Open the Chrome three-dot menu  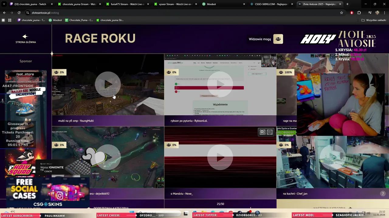click(x=384, y=13)
